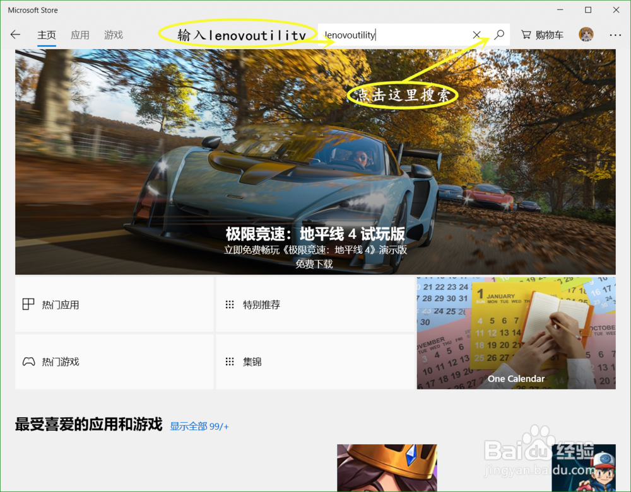Screen dimensions: 631x492
Task: Open 显示全部 99/+ link
Action: (x=198, y=426)
